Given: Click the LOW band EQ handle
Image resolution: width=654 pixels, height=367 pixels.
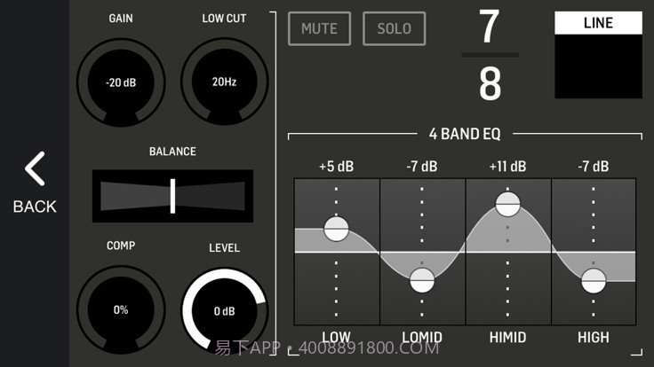Looking at the screenshot, I should click(337, 229).
